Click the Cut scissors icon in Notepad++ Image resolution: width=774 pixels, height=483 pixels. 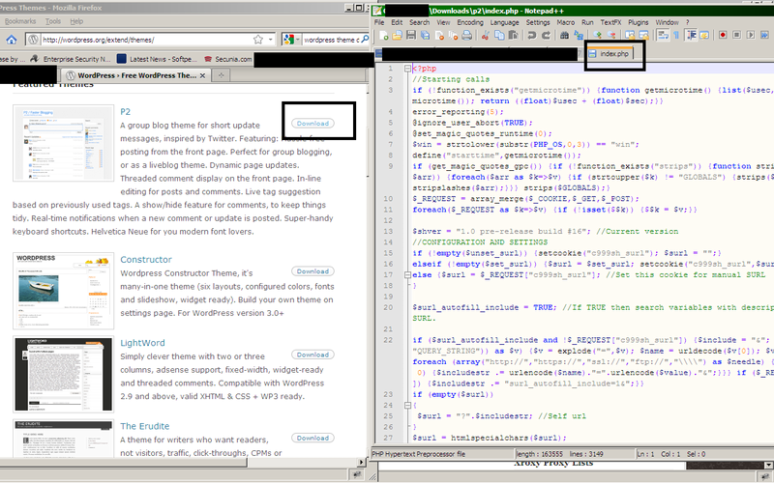point(486,35)
